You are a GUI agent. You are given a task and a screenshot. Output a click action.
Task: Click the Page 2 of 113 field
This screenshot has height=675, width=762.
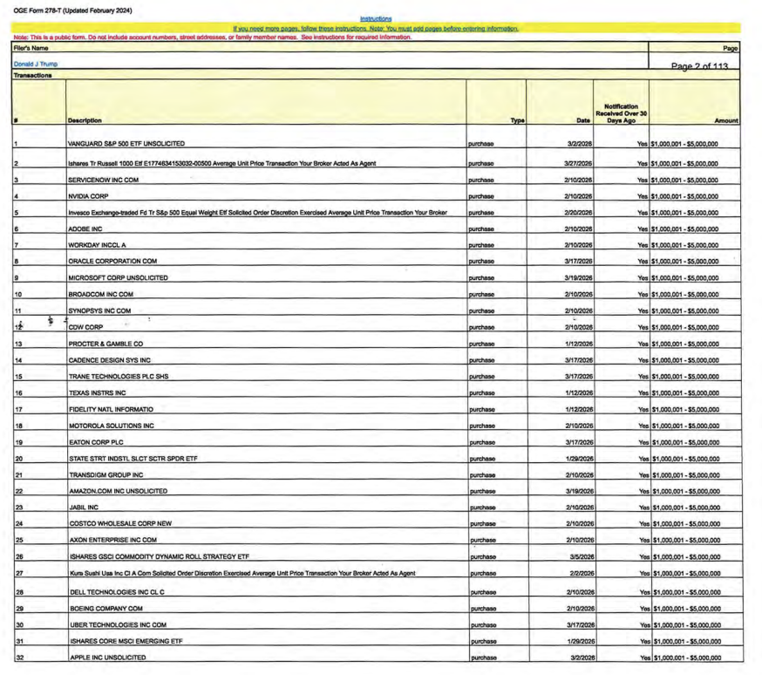coord(699,66)
